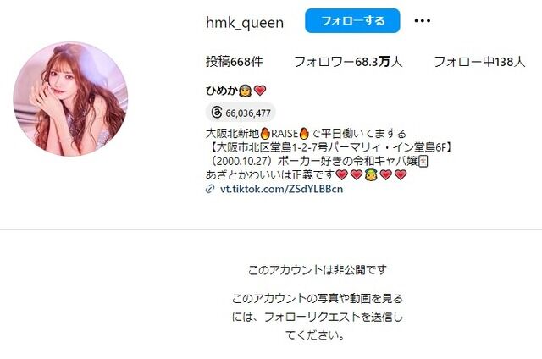The height and width of the screenshot is (359, 542).
Task: Open the vt.tiktok.com profile link
Action: pos(281,189)
